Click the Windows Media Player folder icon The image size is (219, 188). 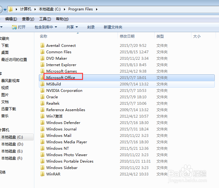coord(42,142)
